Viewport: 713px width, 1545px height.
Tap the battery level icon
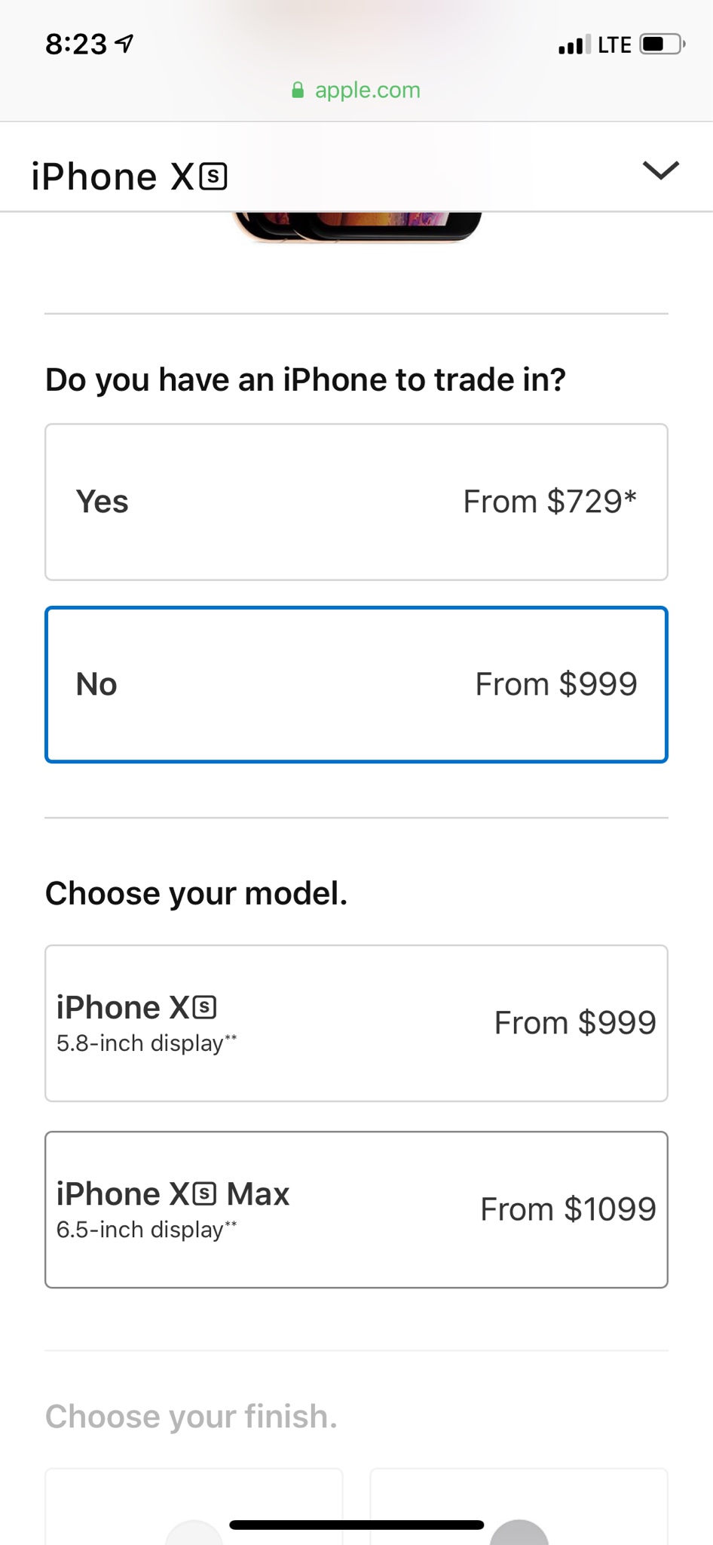pos(661,45)
